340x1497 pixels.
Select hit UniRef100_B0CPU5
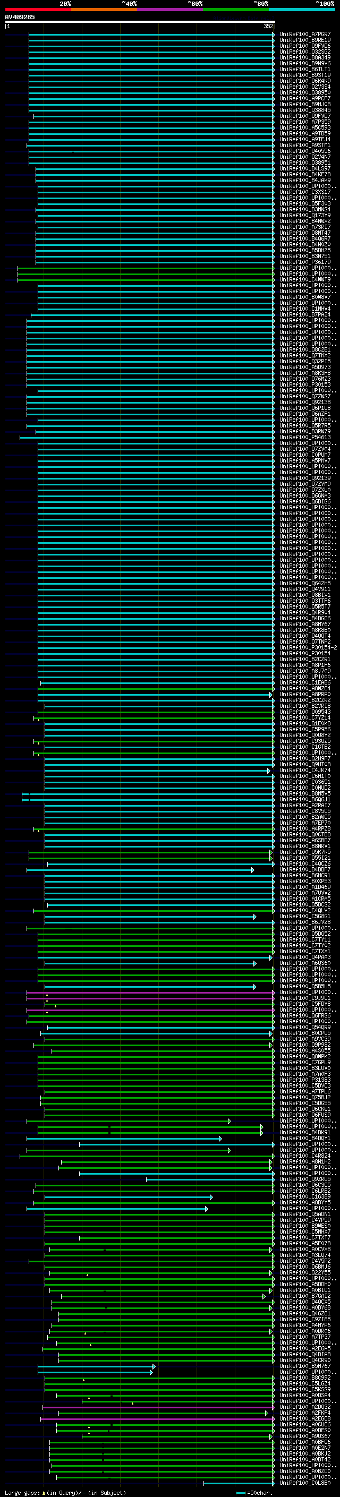pyautogui.click(x=305, y=1033)
